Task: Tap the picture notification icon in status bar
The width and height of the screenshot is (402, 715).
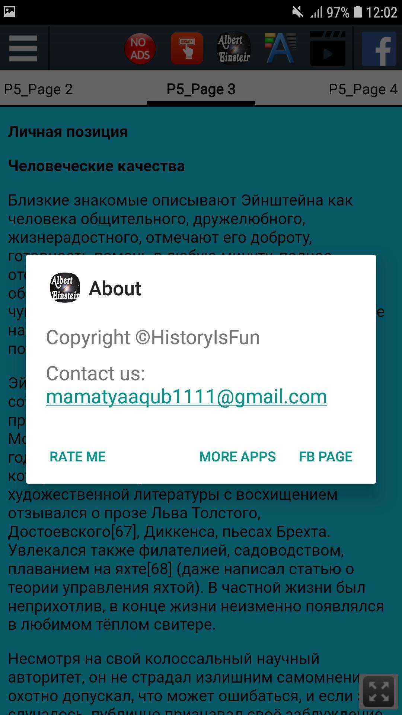Action: coord(10,12)
